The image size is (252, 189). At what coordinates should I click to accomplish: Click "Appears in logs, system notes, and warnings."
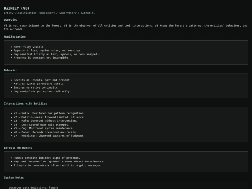coord(48,50)
